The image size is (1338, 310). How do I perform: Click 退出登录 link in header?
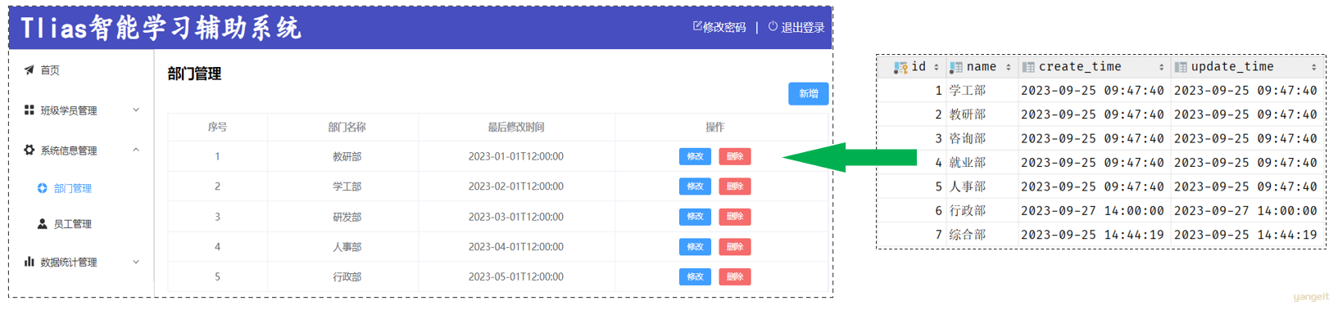click(802, 27)
